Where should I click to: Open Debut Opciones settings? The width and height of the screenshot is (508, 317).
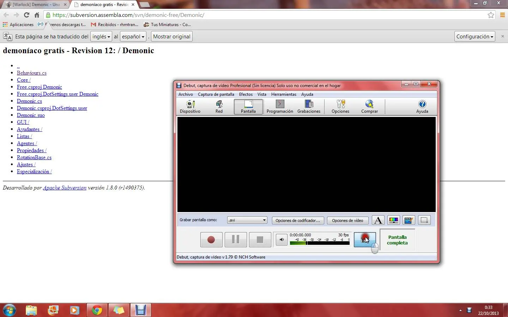pos(340,107)
